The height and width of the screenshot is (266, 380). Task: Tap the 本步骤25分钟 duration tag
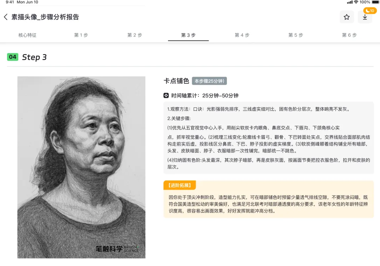[x=209, y=81]
